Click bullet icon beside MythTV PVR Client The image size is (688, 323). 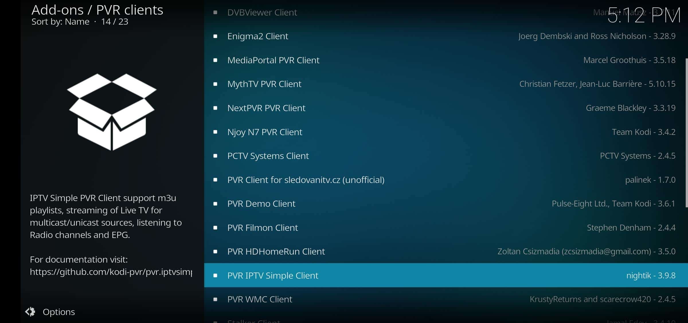(215, 84)
